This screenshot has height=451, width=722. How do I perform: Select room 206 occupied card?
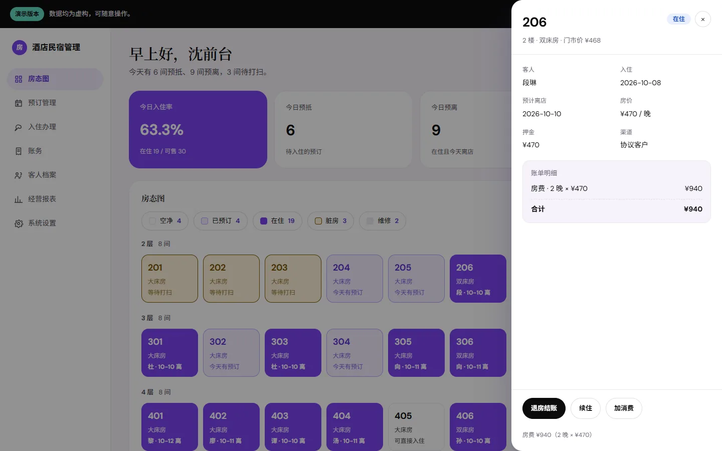[x=478, y=279]
